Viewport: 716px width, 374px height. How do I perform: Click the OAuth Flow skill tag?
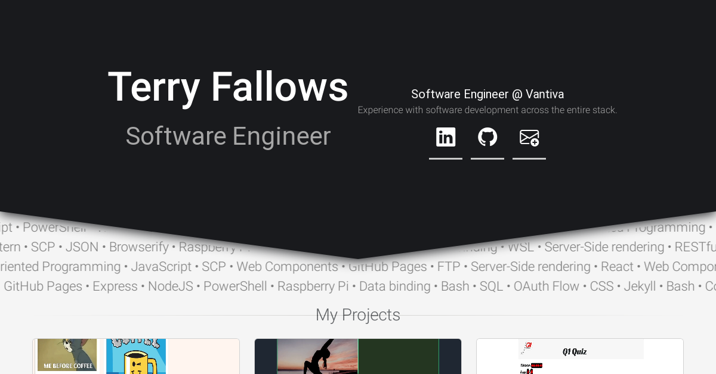click(546, 286)
